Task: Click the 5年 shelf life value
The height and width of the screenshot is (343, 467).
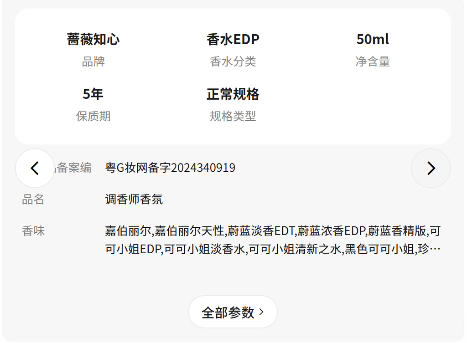Action: point(93,94)
